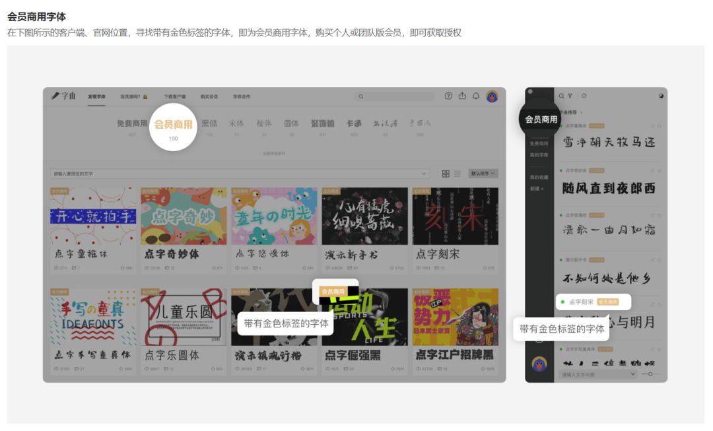Click the 字由 logo in header
713x431 pixels.
point(64,96)
